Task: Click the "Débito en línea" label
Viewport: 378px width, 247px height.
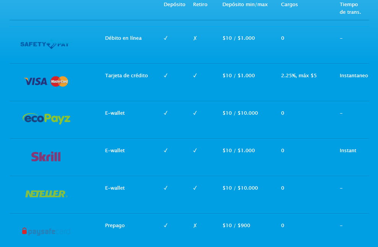Action: 124,38
